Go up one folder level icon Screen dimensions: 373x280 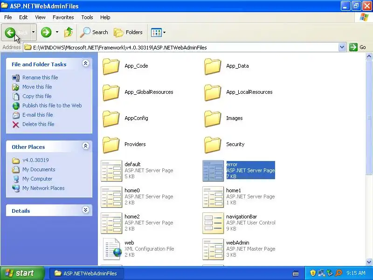pos(69,32)
